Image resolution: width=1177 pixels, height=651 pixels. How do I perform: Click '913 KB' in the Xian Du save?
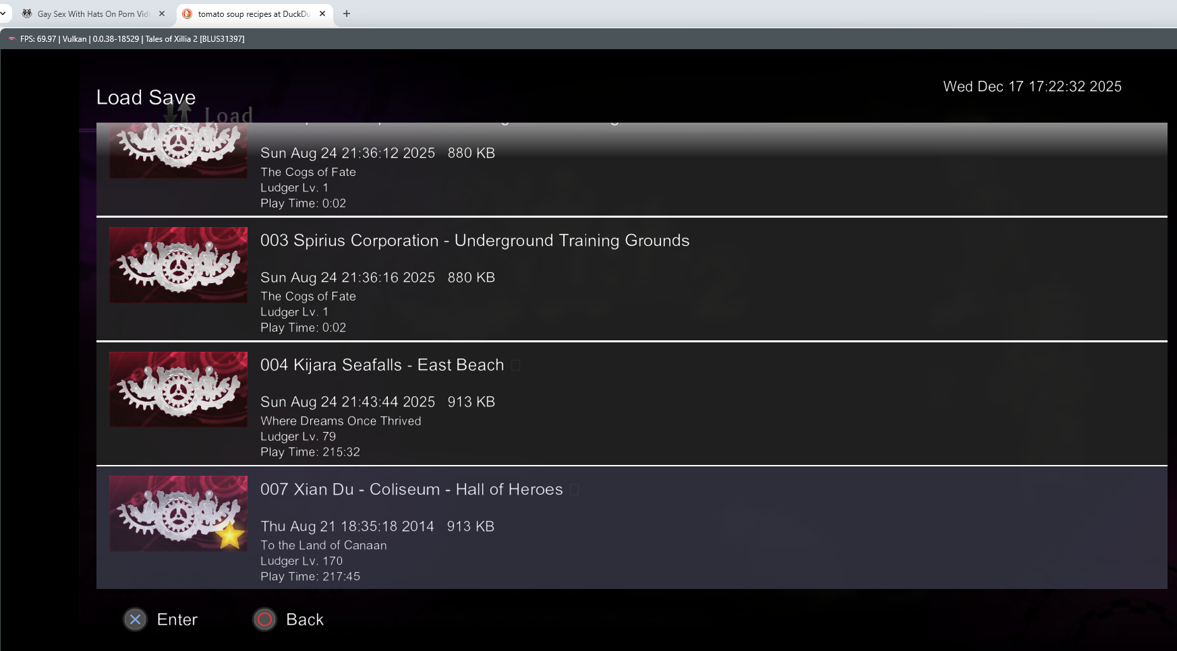pos(470,526)
